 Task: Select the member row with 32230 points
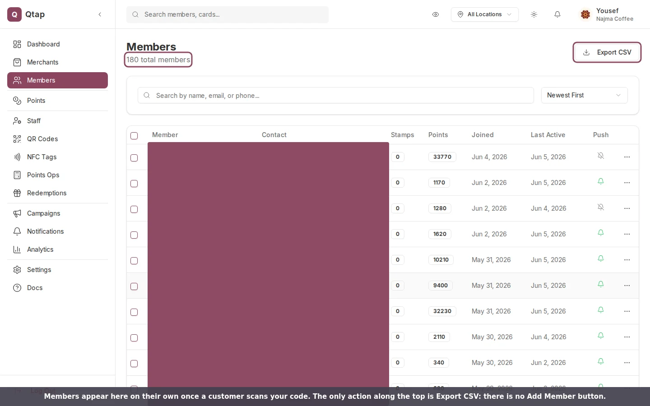point(134,312)
